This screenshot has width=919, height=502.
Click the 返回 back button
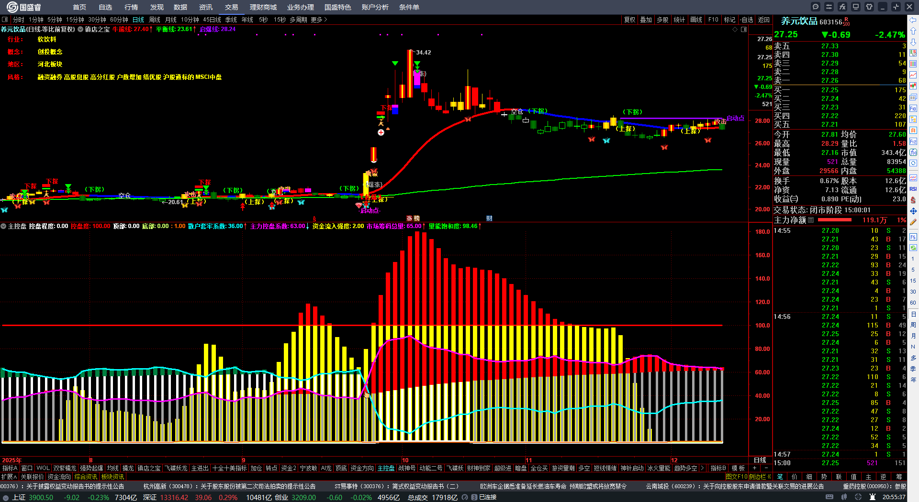click(764, 20)
